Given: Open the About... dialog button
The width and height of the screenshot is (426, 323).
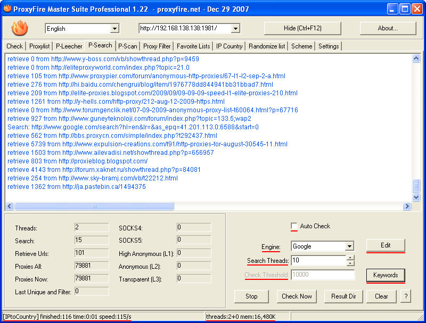Looking at the screenshot, I should click(388, 28).
